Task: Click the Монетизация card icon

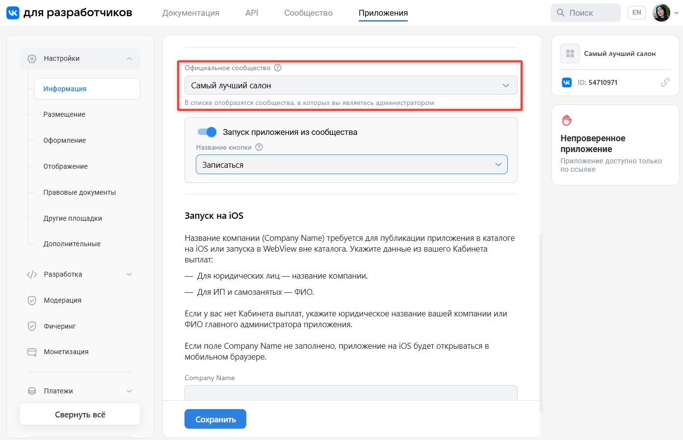Action: tap(32, 352)
